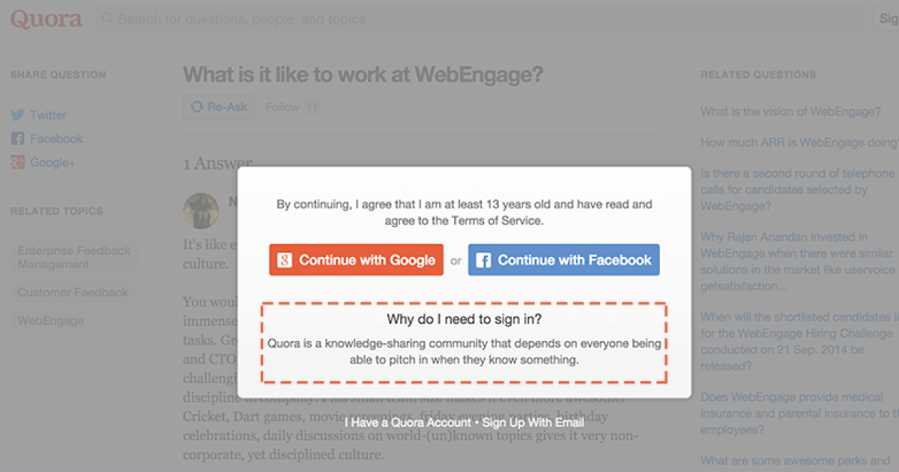Share the question via the Google+ icon
899x472 pixels.
[x=16, y=163]
